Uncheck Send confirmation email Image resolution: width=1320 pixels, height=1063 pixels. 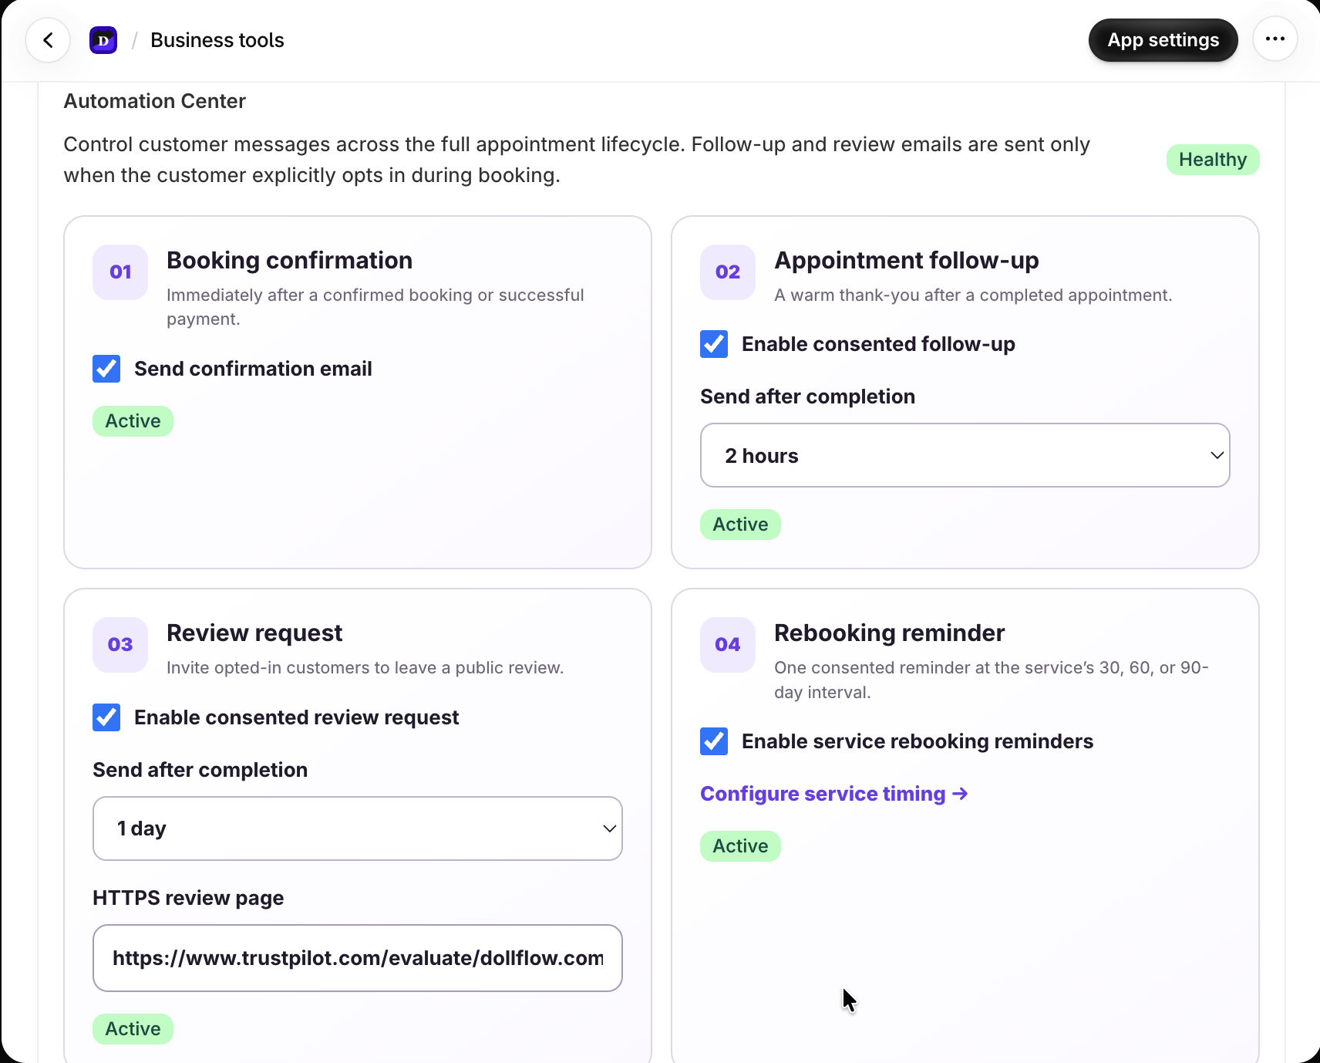pyautogui.click(x=106, y=369)
